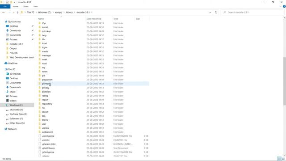The height and width of the screenshot is (161, 286).
Task: Select the portfolio folder row
Action: click(93, 84)
